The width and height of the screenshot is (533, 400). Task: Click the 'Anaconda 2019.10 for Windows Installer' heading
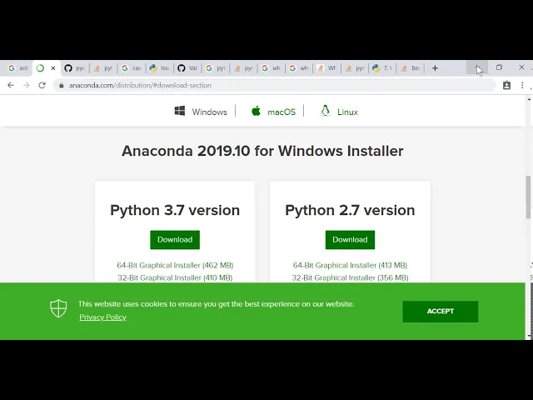pyautogui.click(x=262, y=151)
